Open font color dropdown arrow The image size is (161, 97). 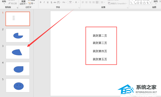[79, 2]
